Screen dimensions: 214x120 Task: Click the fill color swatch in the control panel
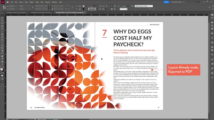(83, 6)
